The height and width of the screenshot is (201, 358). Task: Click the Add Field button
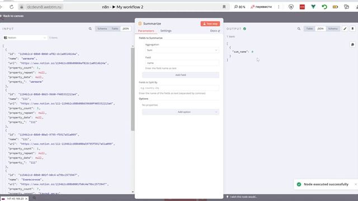(180, 75)
